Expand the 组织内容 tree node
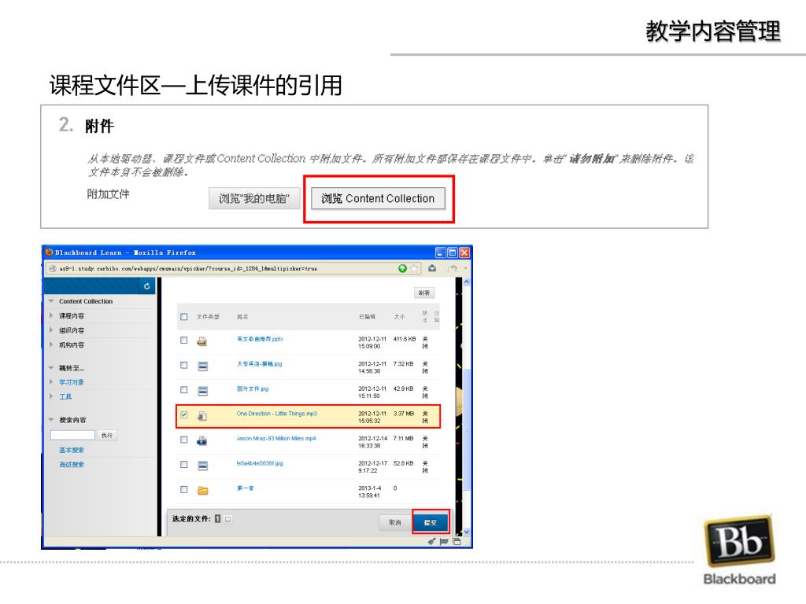 pyautogui.click(x=51, y=330)
